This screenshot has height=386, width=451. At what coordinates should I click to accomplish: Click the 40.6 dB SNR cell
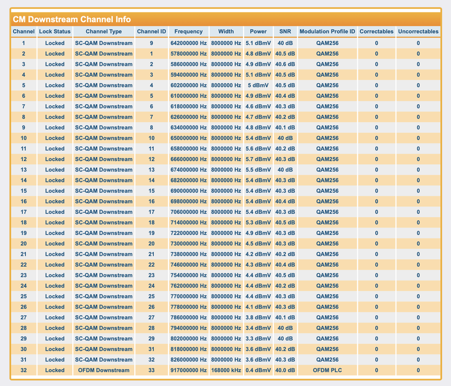pos(285,64)
